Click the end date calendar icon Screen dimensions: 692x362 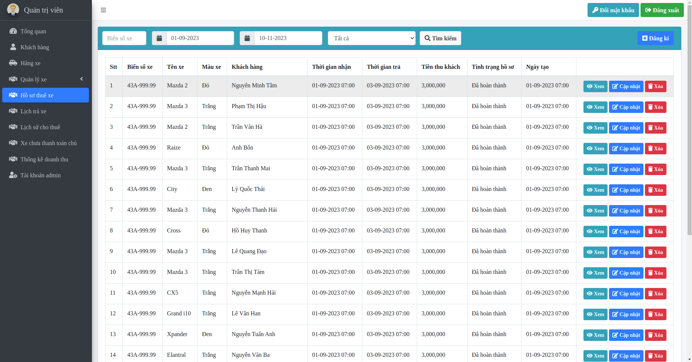pos(247,38)
